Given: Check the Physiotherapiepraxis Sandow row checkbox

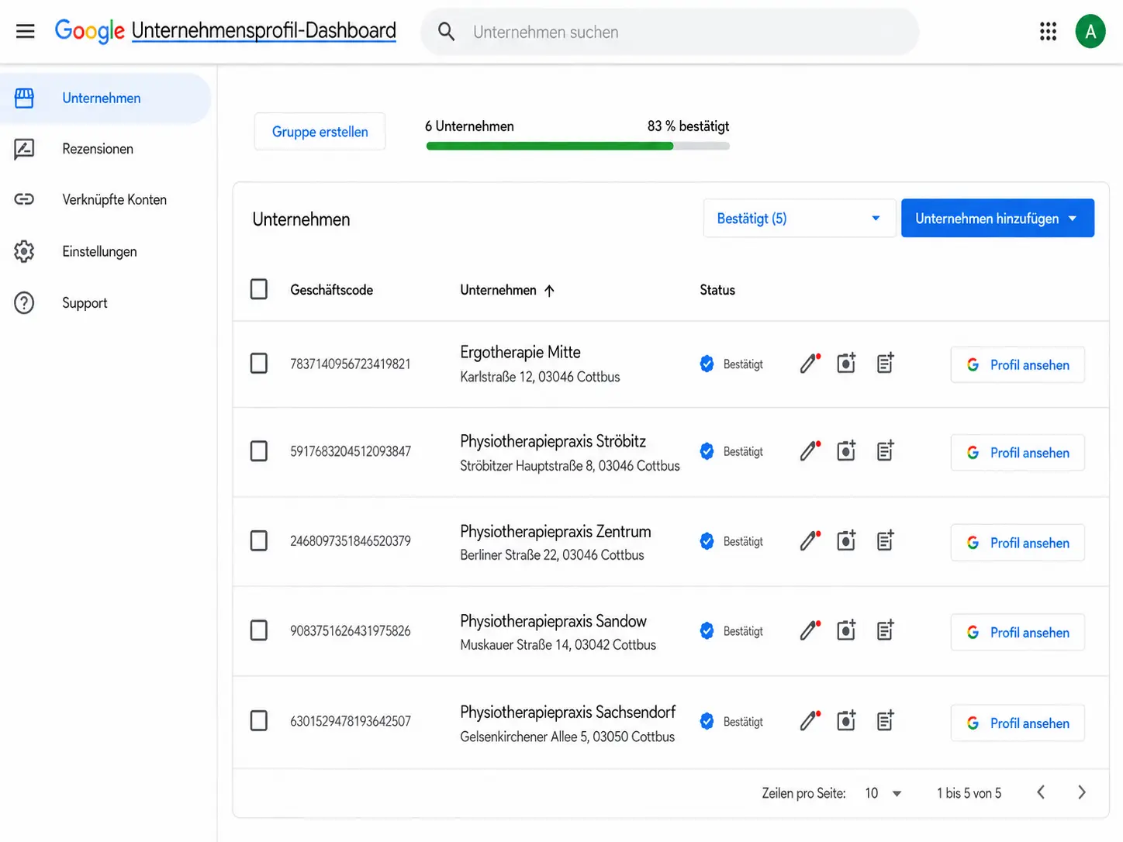Looking at the screenshot, I should pos(259,630).
